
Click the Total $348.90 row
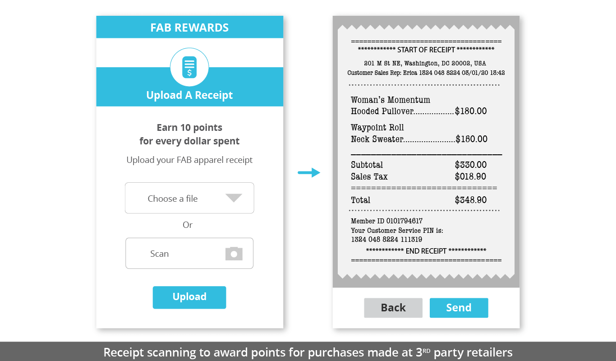[418, 200]
